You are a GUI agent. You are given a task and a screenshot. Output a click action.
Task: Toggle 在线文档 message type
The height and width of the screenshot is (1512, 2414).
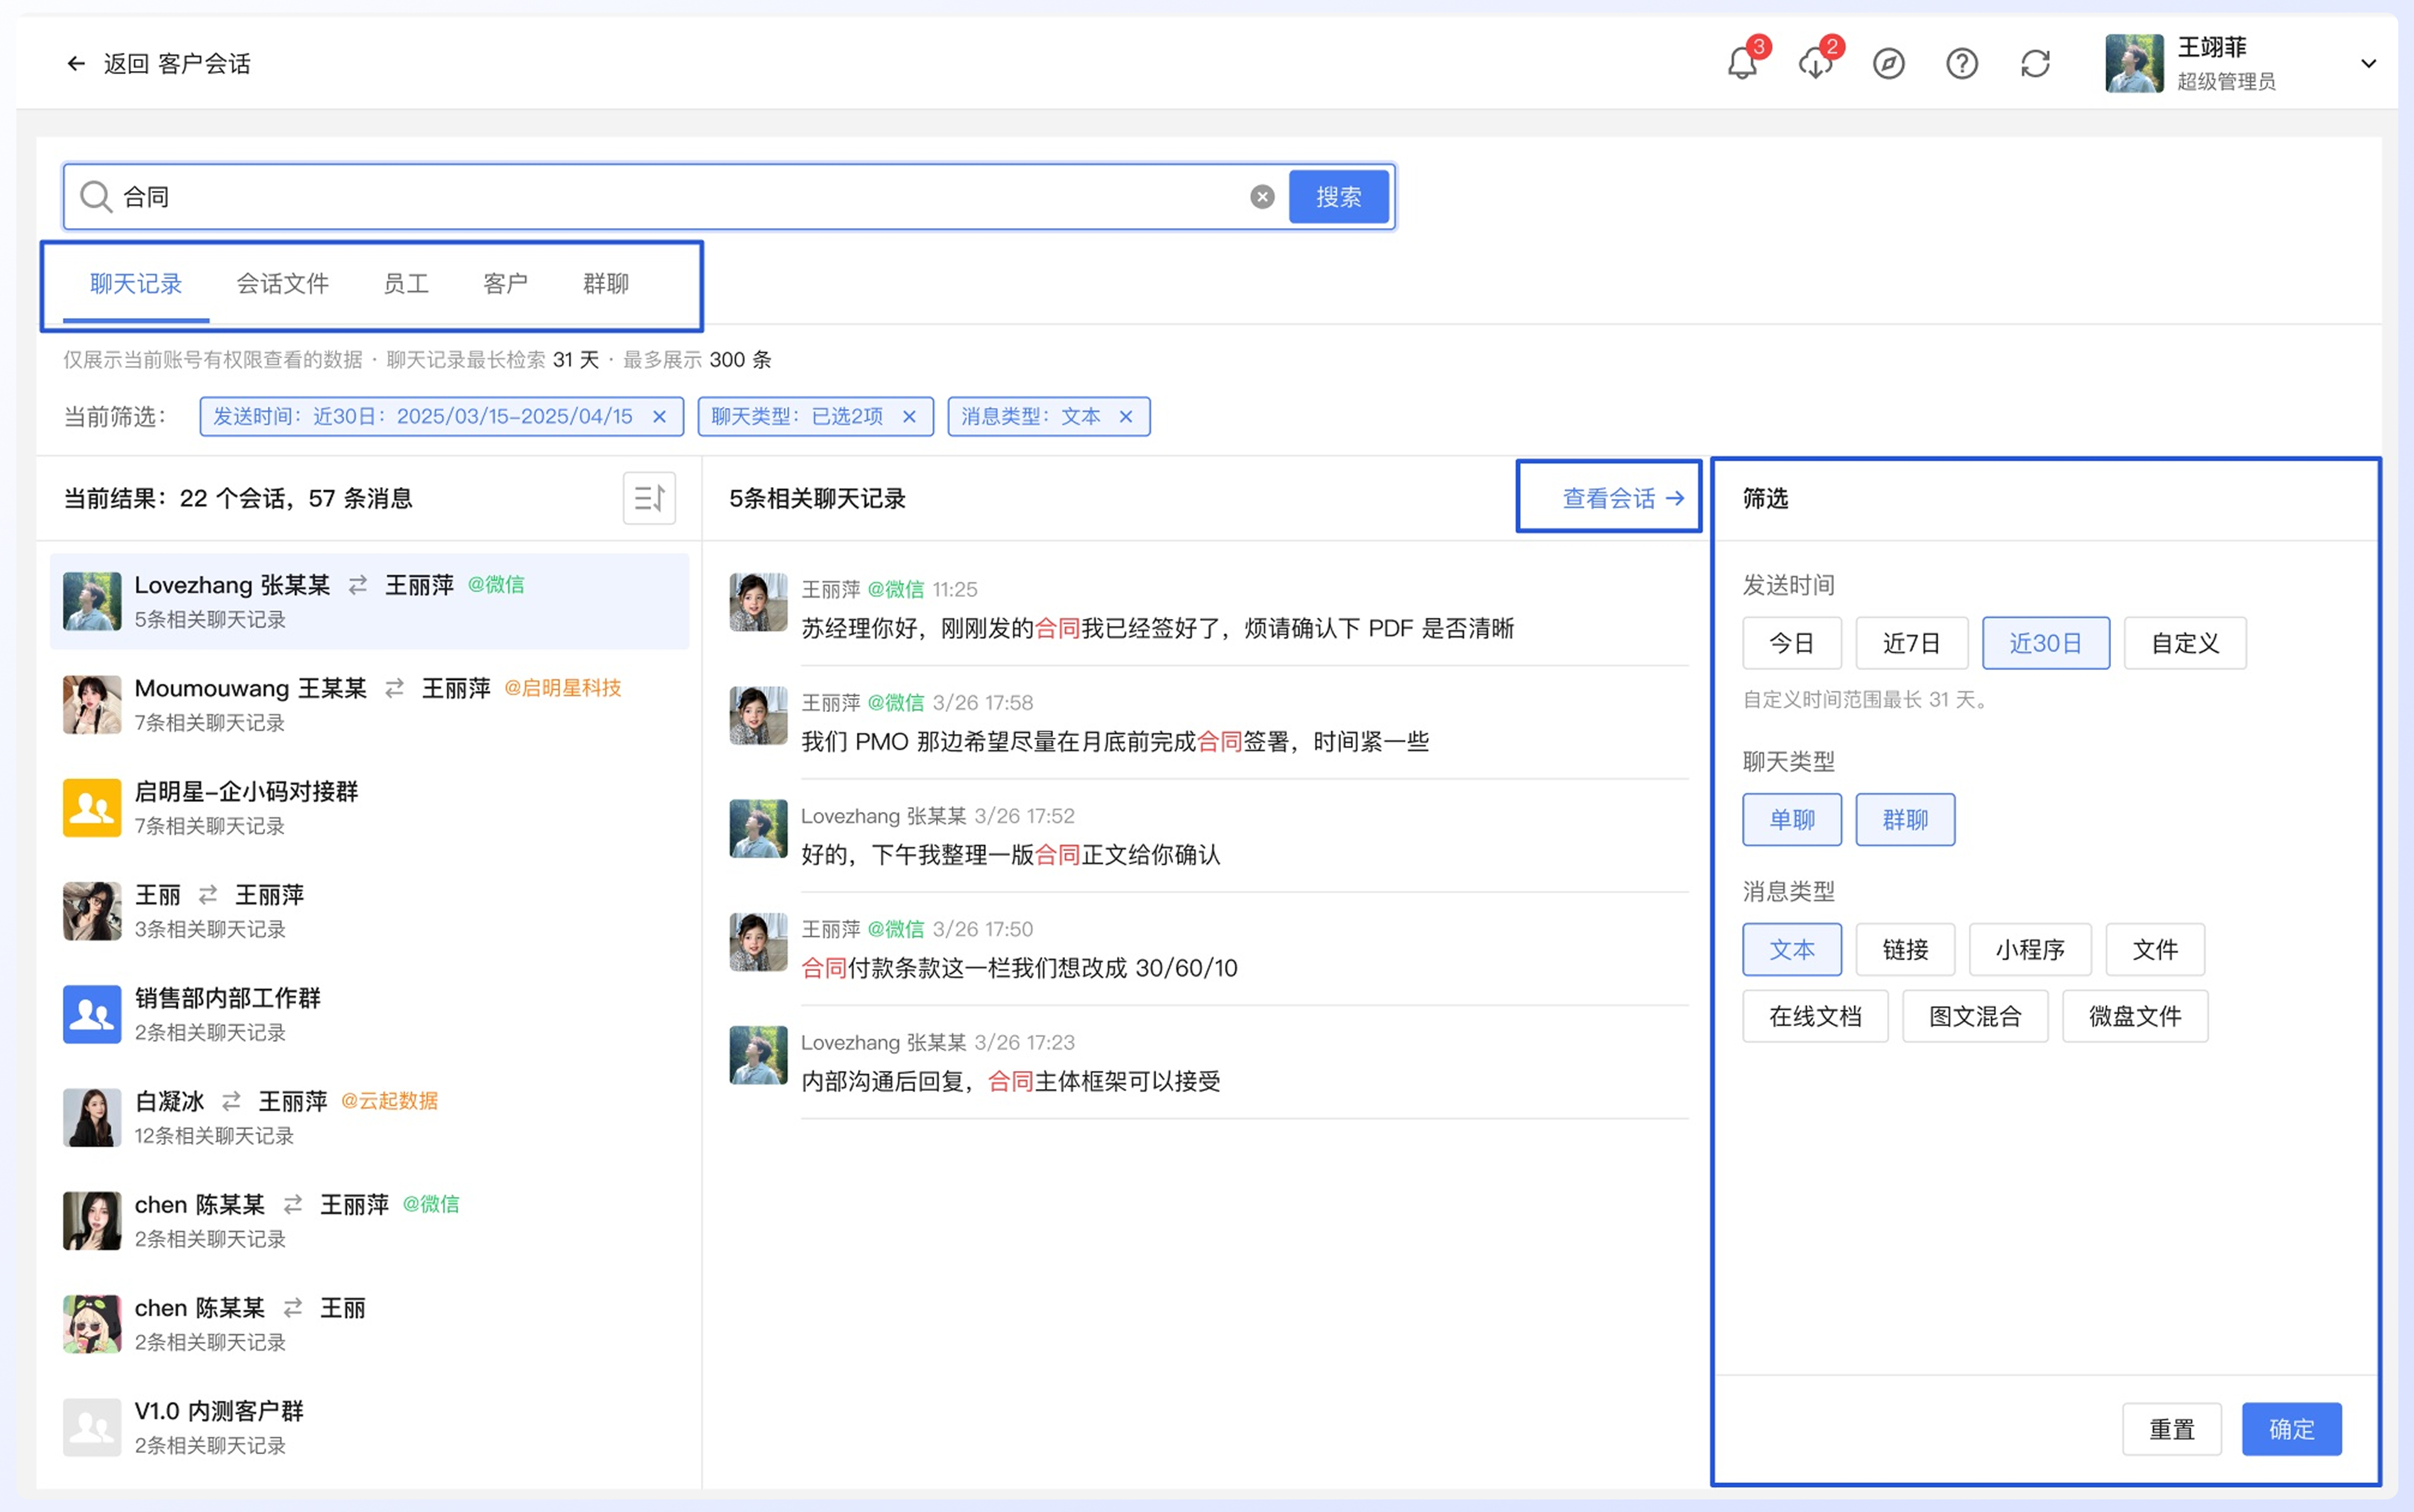point(1815,1016)
